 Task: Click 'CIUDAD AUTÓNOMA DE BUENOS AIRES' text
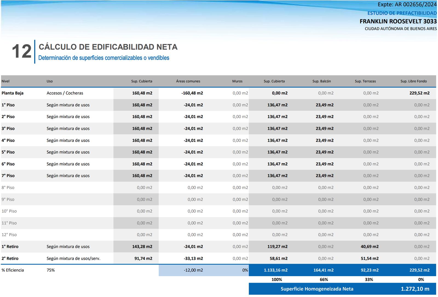pyautogui.click(x=401, y=29)
